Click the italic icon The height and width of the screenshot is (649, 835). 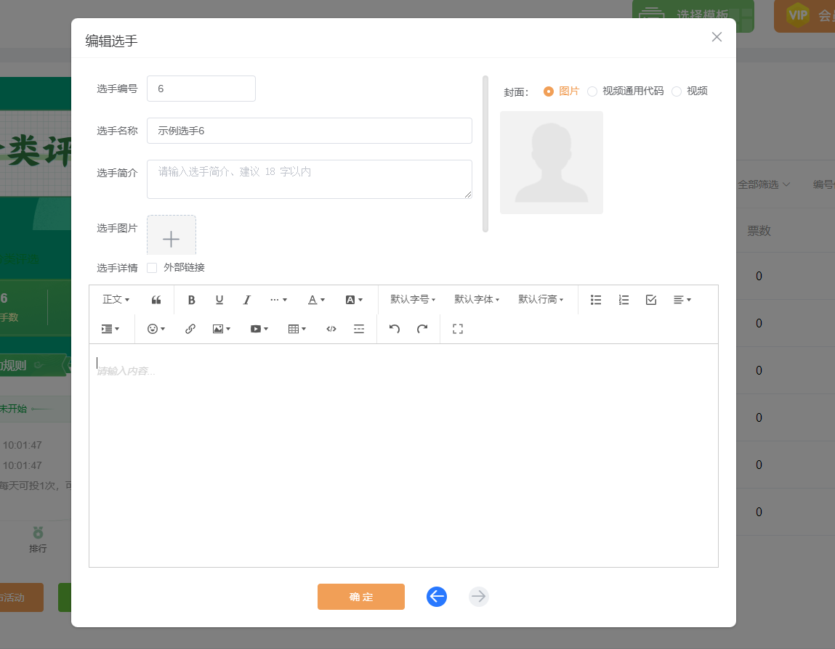247,300
